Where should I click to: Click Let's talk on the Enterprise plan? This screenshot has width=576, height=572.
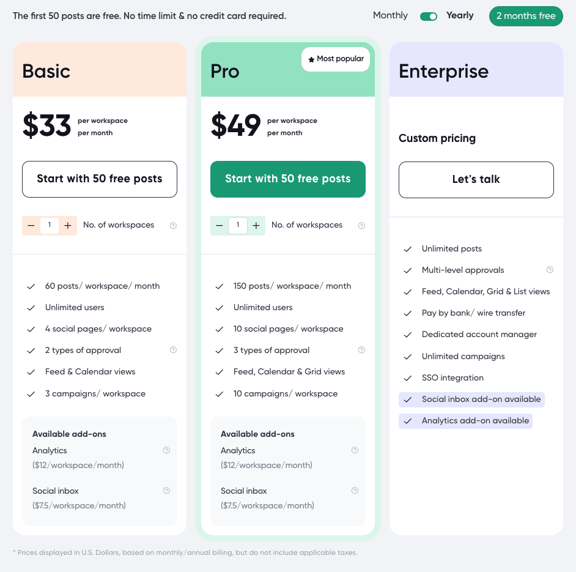pyautogui.click(x=476, y=179)
